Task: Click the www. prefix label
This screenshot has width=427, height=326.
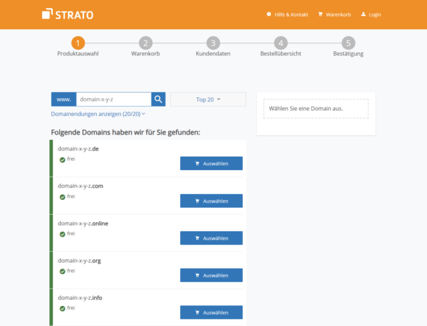Action: tap(64, 99)
